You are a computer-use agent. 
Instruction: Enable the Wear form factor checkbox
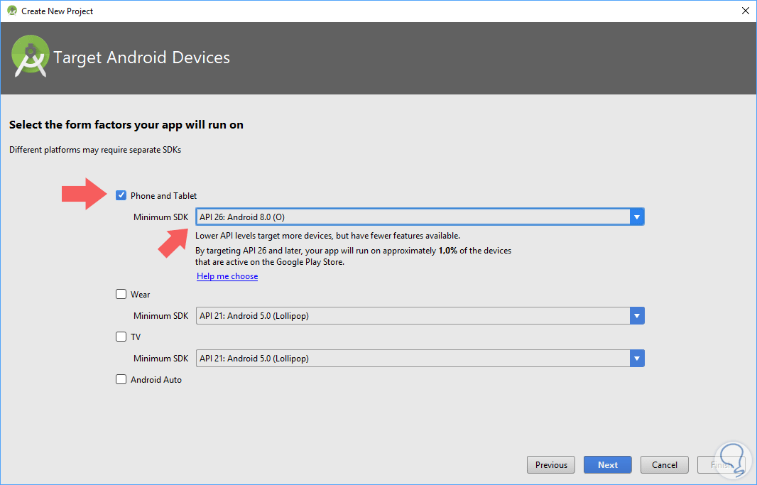click(121, 294)
